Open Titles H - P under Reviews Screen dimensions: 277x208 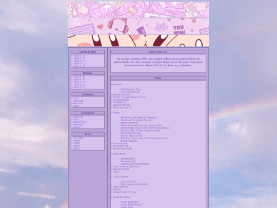tap(80, 82)
